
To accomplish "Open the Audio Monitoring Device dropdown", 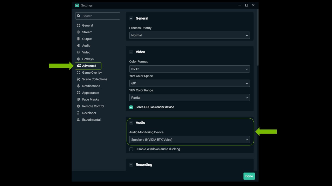I will [189, 140].
